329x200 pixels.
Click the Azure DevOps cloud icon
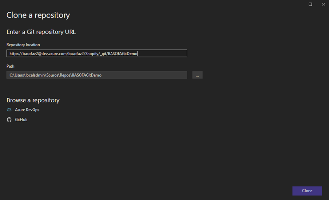click(9, 110)
